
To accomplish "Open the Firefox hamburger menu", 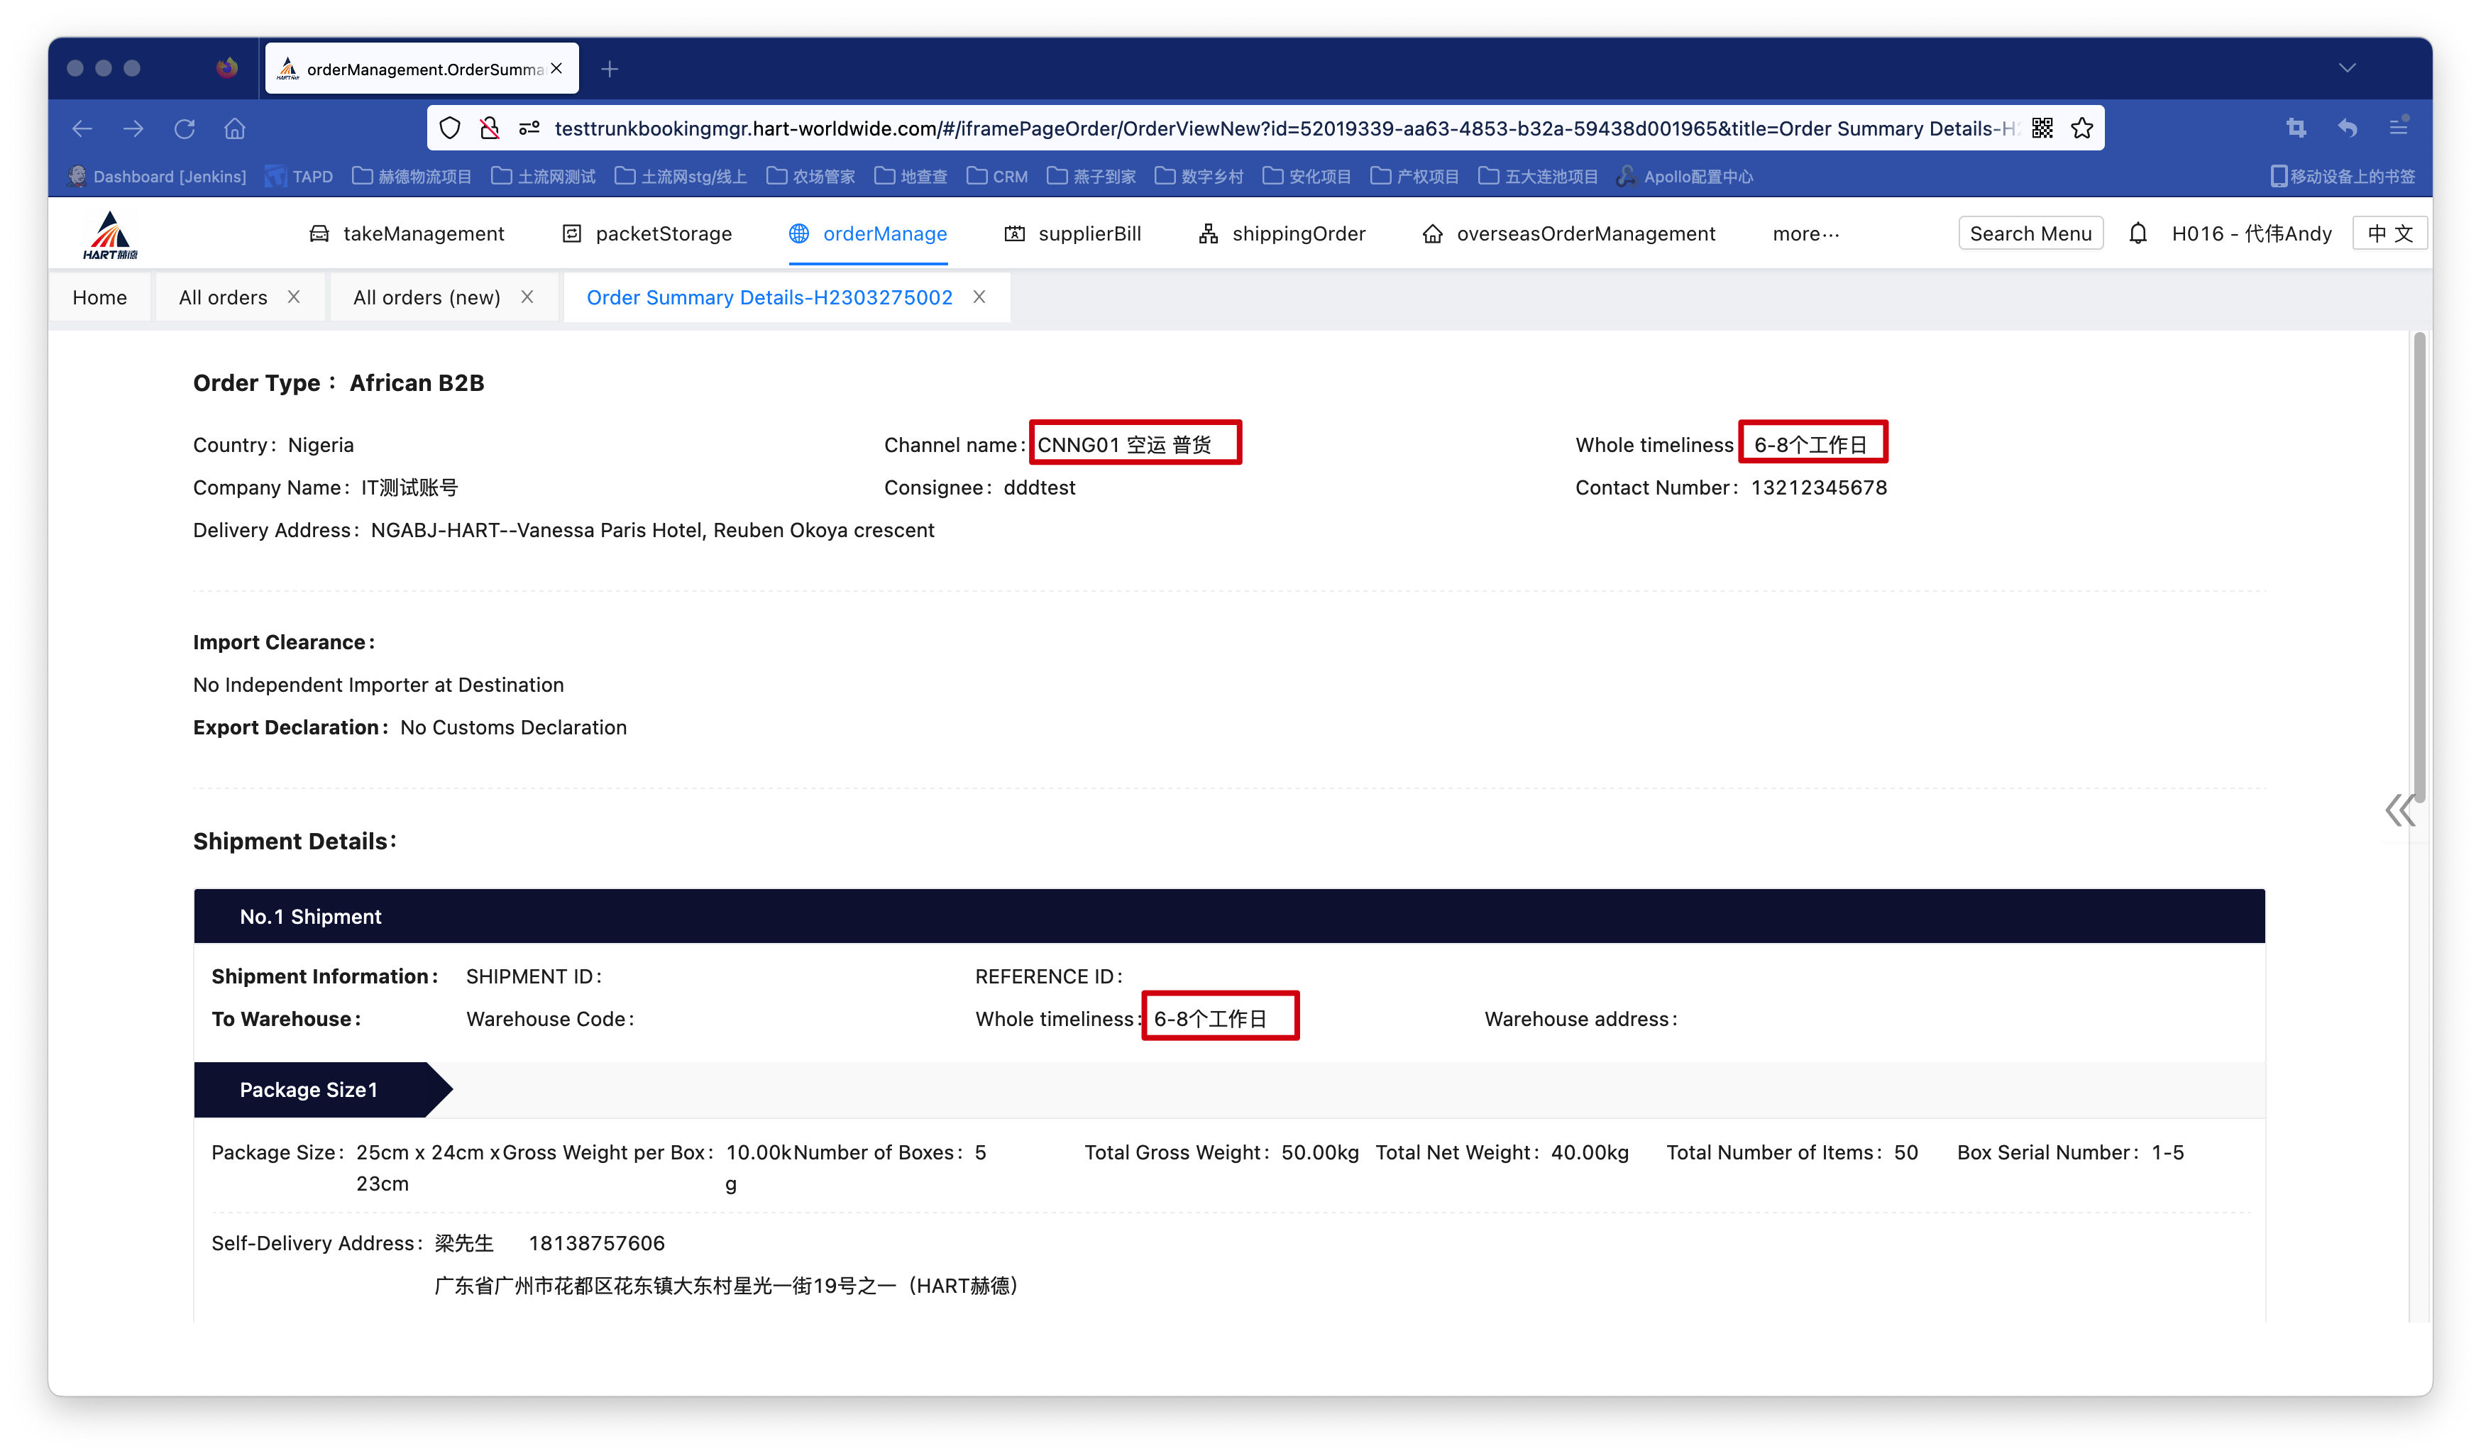I will [x=2398, y=128].
